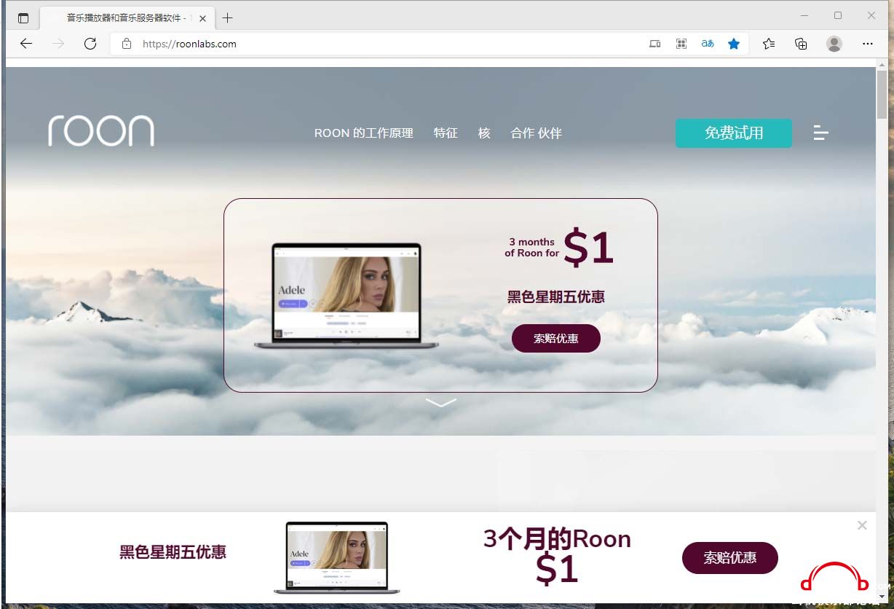Open QR code generator icon
Viewport: 894px width, 609px height.
pos(681,44)
